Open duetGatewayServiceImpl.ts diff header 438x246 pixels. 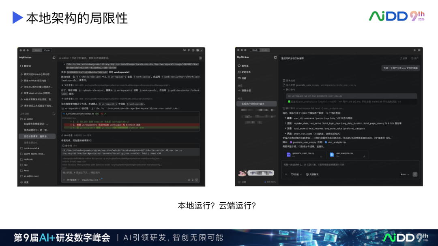coord(131,114)
